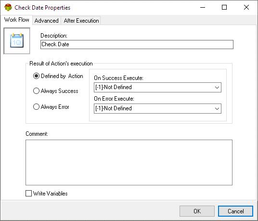Viewport: 258px width, 221px height.
Task: Dismiss dialog with Cancel button
Action: (235, 211)
